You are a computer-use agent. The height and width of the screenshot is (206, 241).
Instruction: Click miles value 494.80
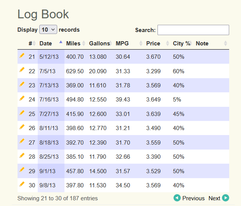[x=75, y=100]
